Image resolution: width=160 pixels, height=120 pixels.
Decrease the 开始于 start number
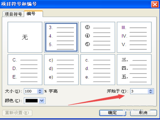pos(151,93)
